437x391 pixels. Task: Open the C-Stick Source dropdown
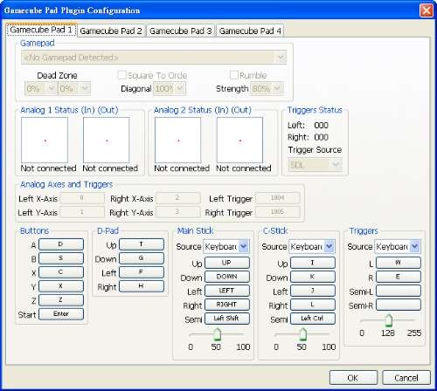(312, 246)
